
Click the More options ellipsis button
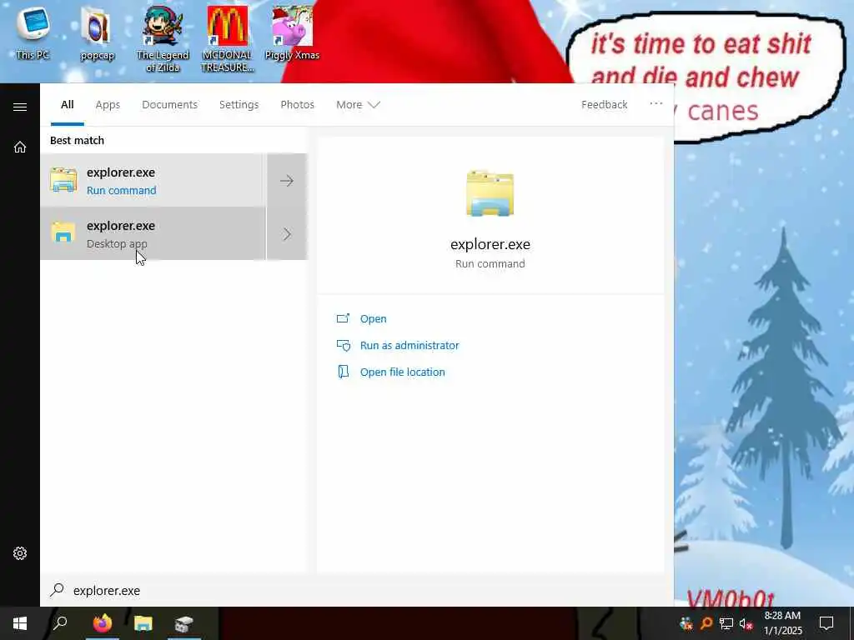tap(656, 103)
